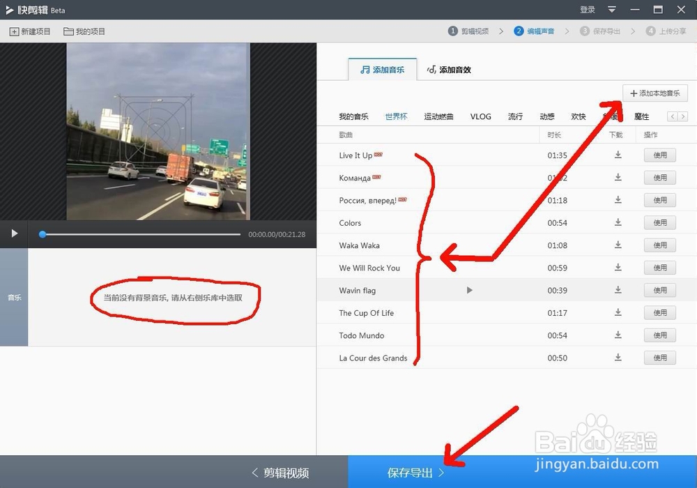Download the "Colors" track
Viewport: 697px width, 488px height.
(618, 222)
